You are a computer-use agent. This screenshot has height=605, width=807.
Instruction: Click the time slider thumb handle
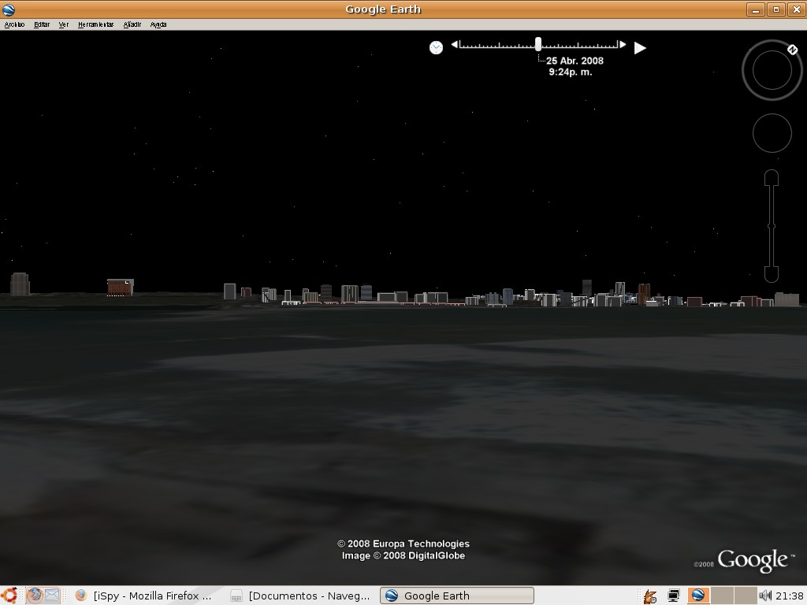coord(538,44)
